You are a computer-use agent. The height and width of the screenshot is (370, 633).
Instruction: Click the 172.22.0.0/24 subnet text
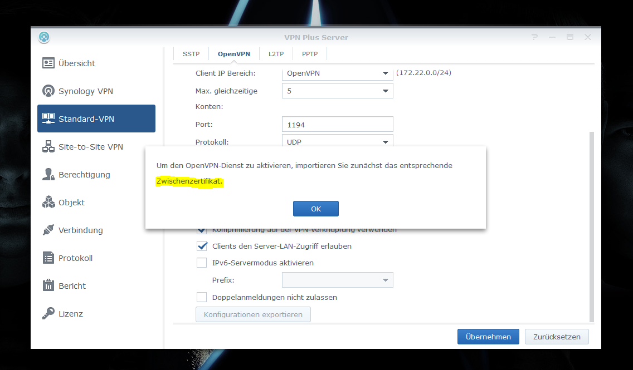point(423,73)
